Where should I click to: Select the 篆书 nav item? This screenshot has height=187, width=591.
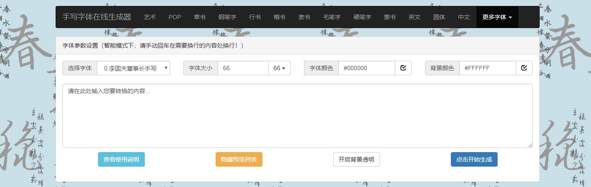click(x=390, y=17)
